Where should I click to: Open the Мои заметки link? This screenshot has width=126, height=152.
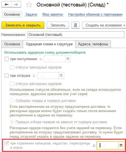click(53, 15)
